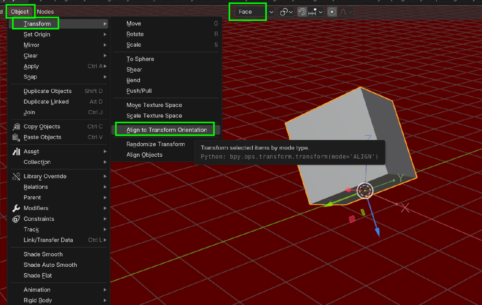Open the Nodes menu in the header
Screen dimensions: 482x305
tap(45, 12)
